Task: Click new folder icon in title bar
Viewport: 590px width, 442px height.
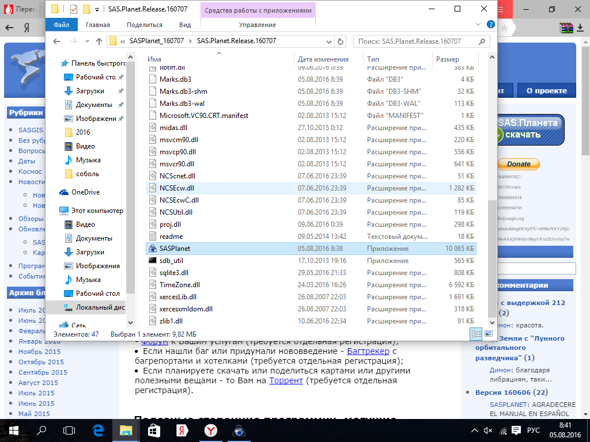Action: (86, 9)
